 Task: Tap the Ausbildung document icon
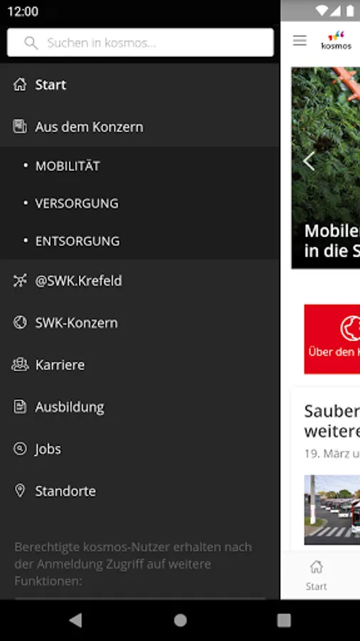pyautogui.click(x=20, y=407)
